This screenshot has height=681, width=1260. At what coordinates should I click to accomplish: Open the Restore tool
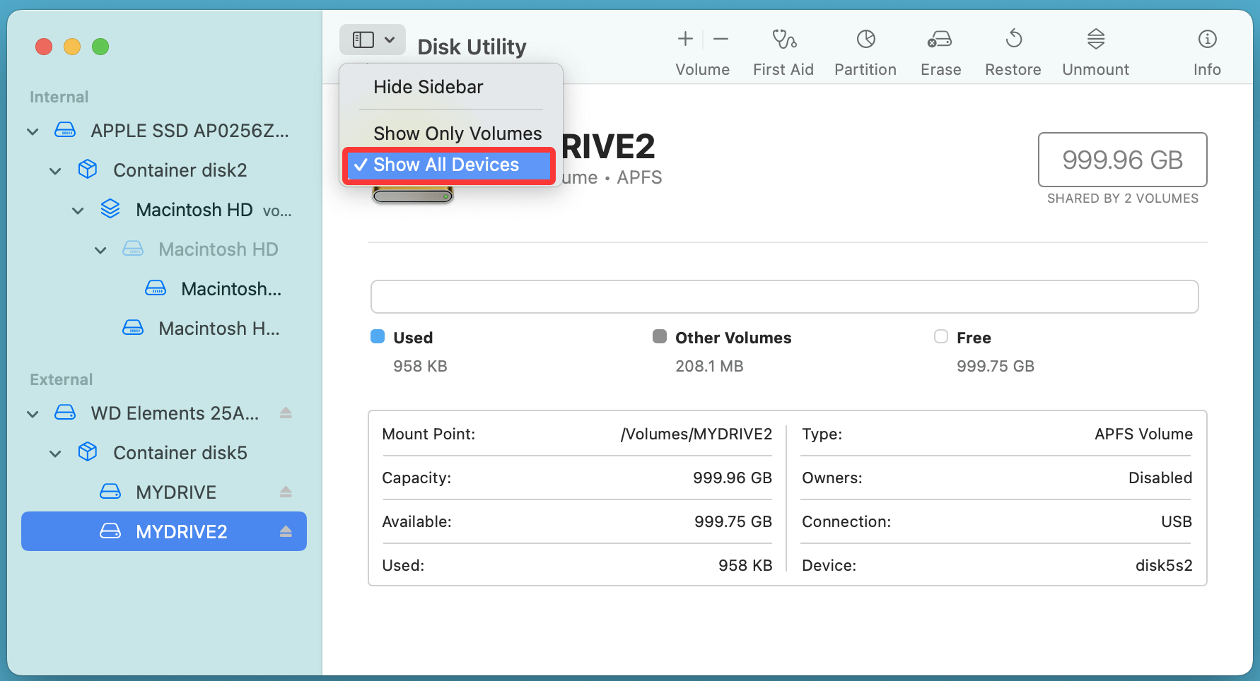[1013, 49]
